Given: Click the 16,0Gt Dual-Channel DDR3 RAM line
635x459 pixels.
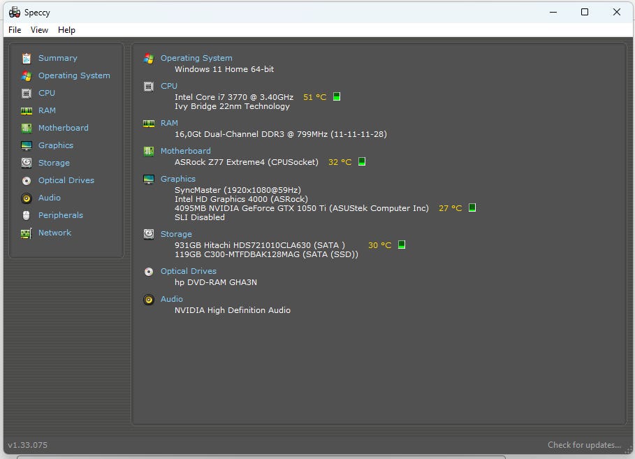Looking at the screenshot, I should tap(281, 134).
